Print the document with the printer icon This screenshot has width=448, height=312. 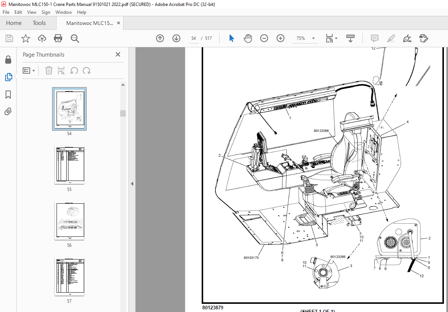58,38
